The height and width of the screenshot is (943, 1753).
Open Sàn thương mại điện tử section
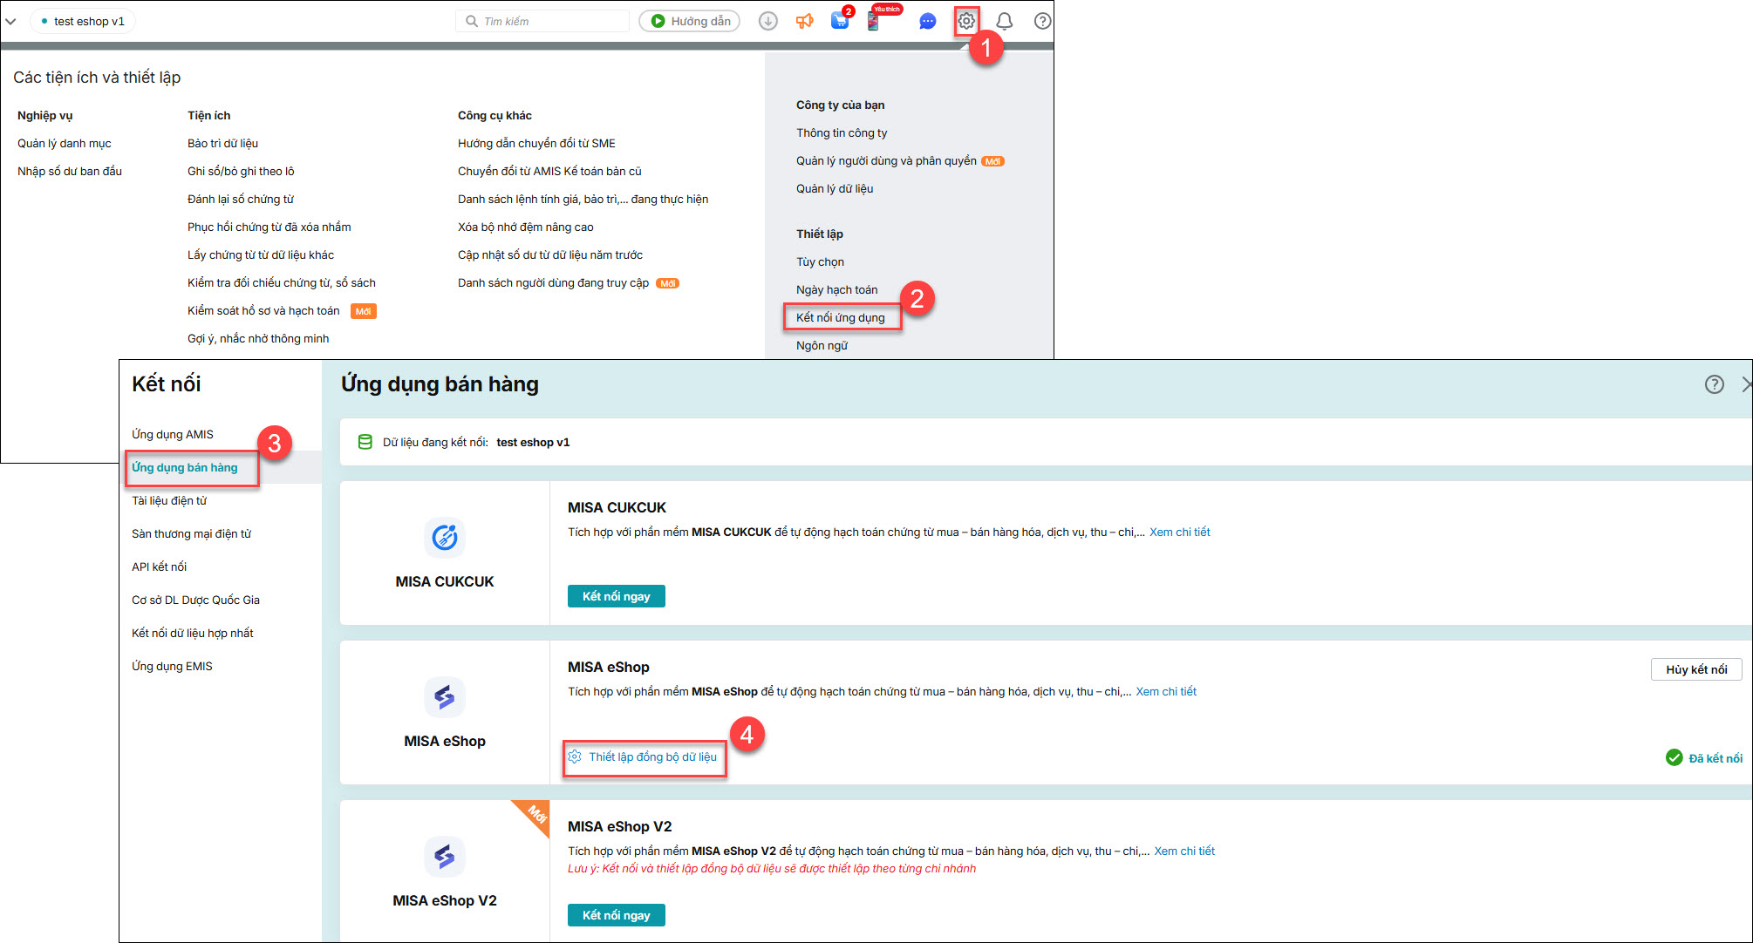coord(191,534)
